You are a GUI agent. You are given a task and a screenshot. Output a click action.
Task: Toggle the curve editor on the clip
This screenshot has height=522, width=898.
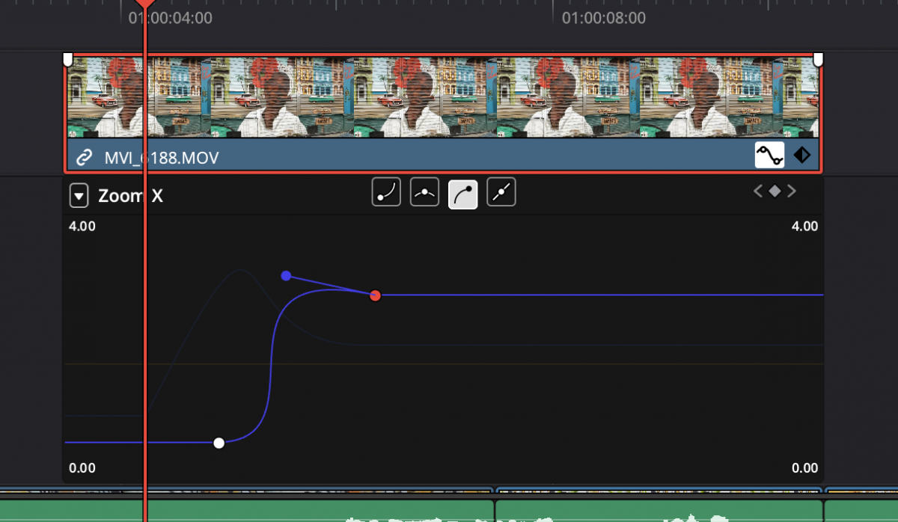coord(769,155)
